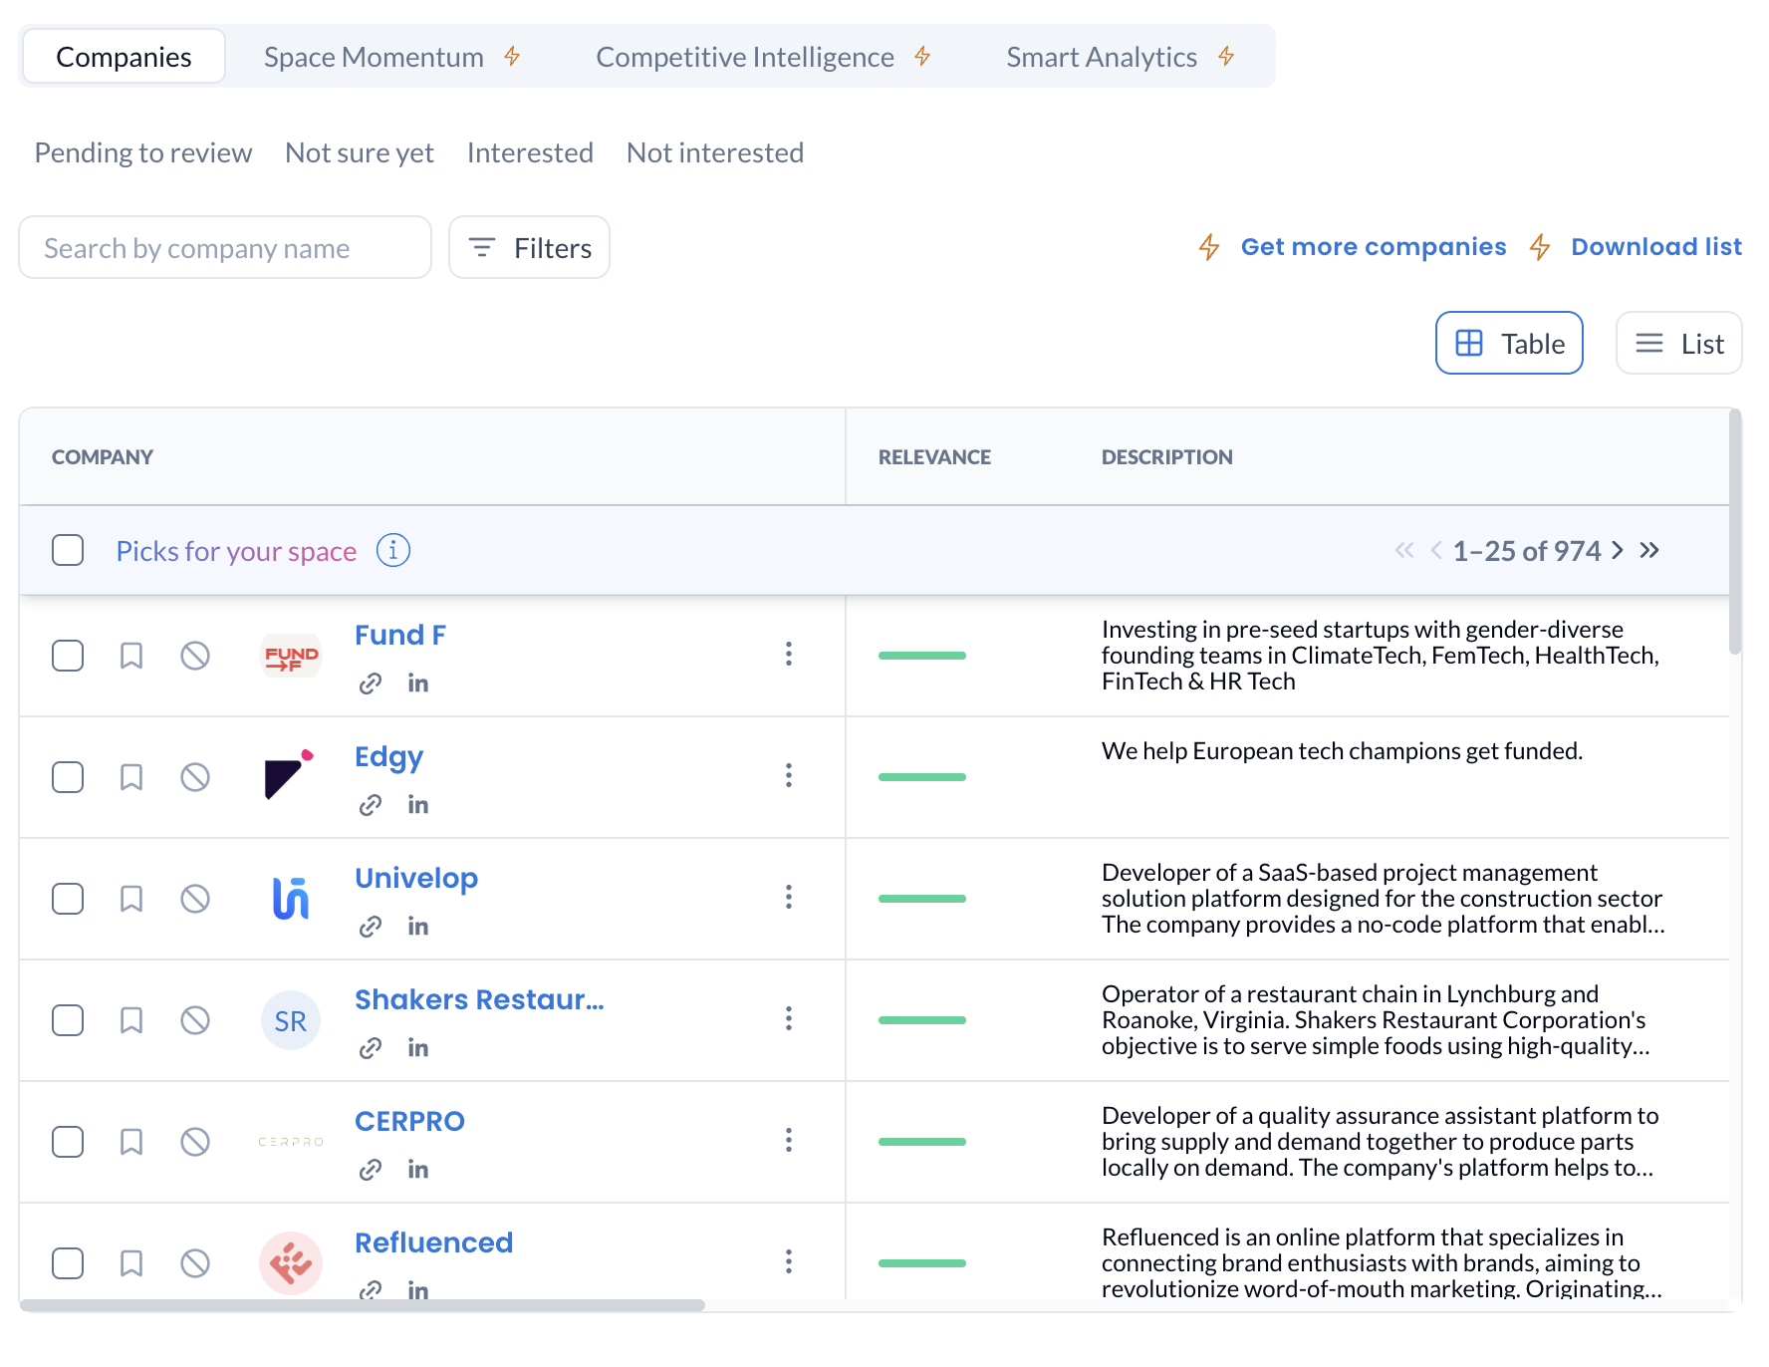Open Univelop website link icon
1769x1367 pixels.
click(x=371, y=927)
